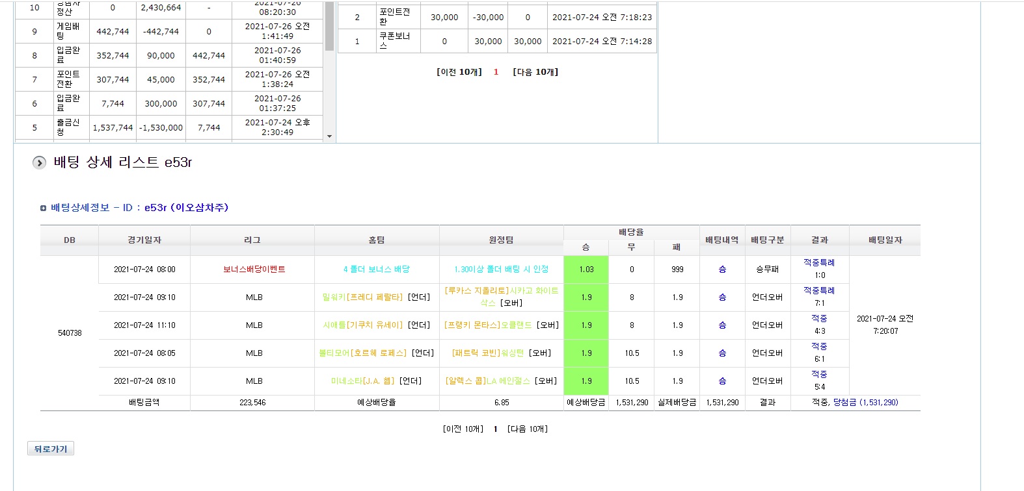Click the green 1.03 odds cell
The image size is (1024, 491).
click(586, 270)
